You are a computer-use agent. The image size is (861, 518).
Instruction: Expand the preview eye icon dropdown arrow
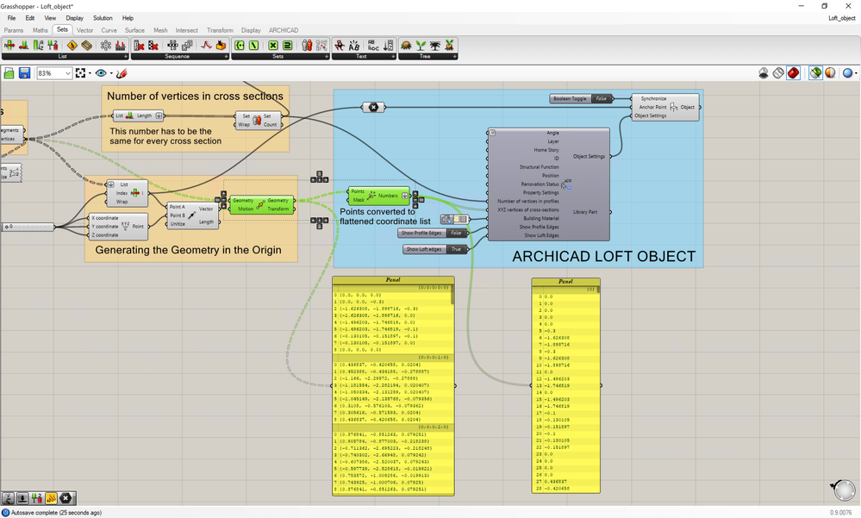pyautogui.click(x=111, y=73)
